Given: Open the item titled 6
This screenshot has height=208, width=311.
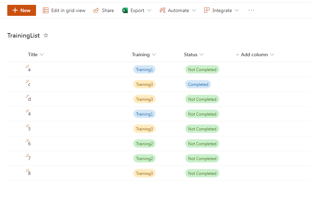Looking at the screenshot, I should click(x=29, y=143).
